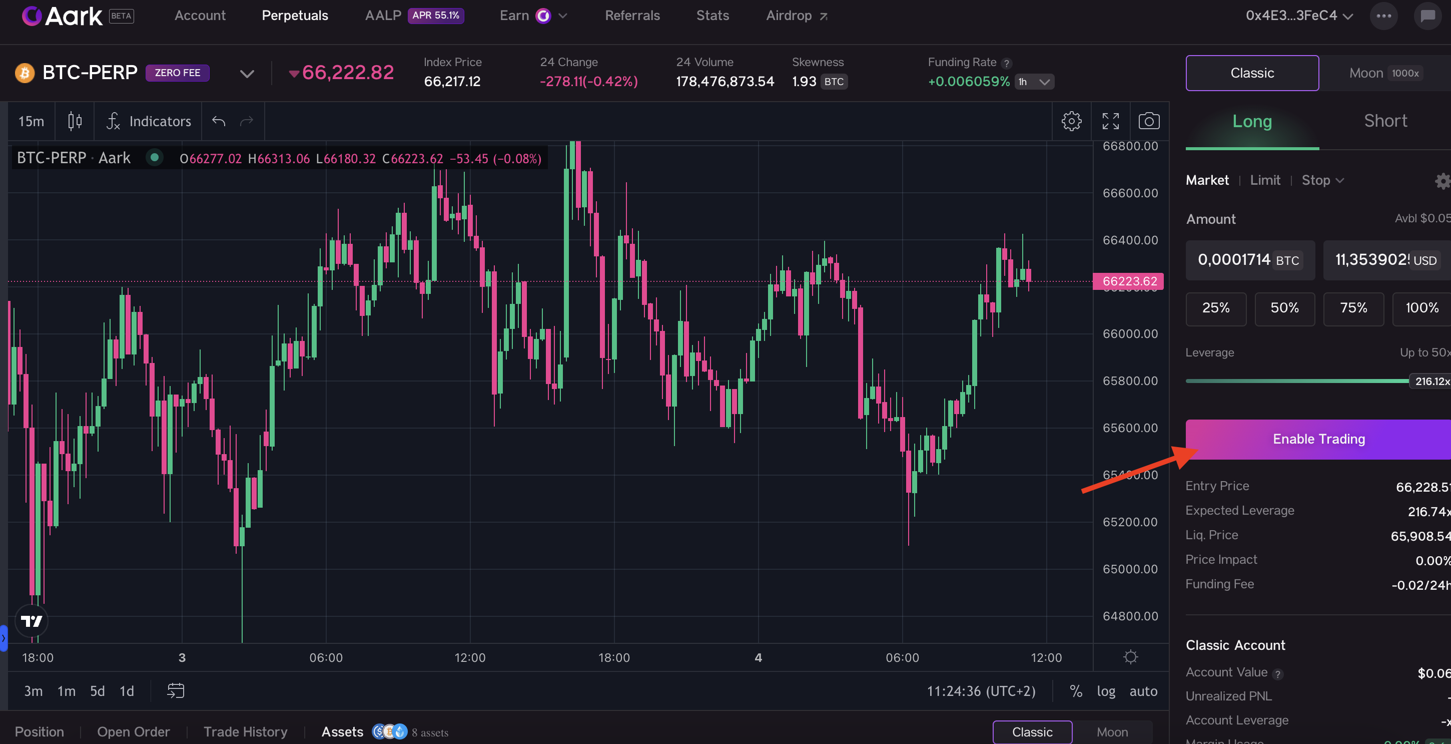The width and height of the screenshot is (1451, 744).
Task: Switch to the Trade History tab
Action: tap(246, 731)
